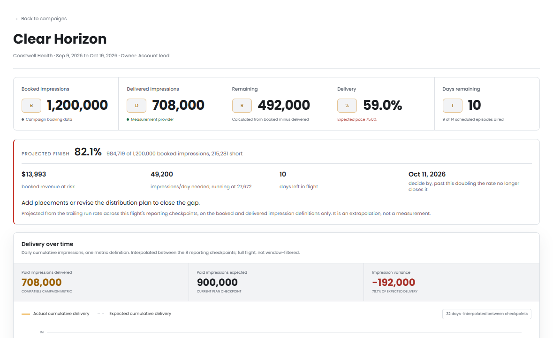Viewport: 553px width, 338px height.
Task: Click the 900,000 paid impressions expected value
Action: click(x=217, y=282)
